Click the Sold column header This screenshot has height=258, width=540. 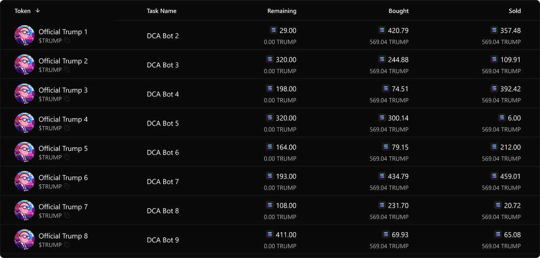pos(515,11)
